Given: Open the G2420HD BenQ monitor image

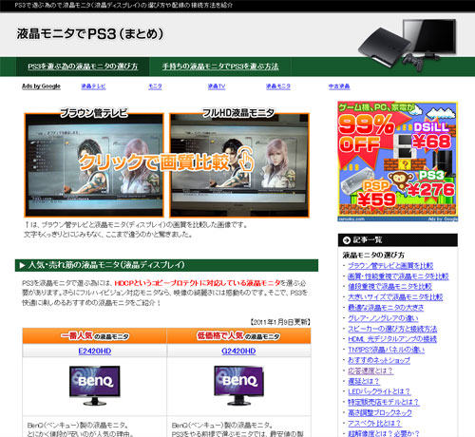Looking at the screenshot, I should coord(239,386).
